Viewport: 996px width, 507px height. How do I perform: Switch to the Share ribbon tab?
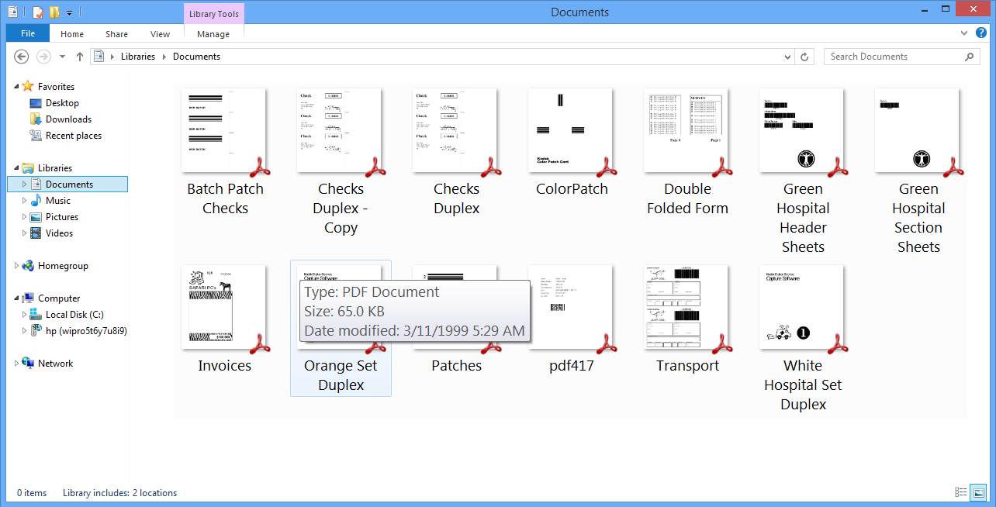[x=116, y=33]
